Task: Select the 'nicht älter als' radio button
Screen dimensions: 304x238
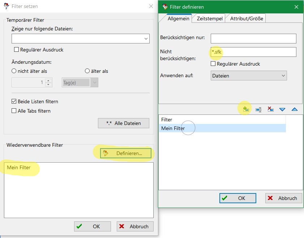Action: point(14,71)
